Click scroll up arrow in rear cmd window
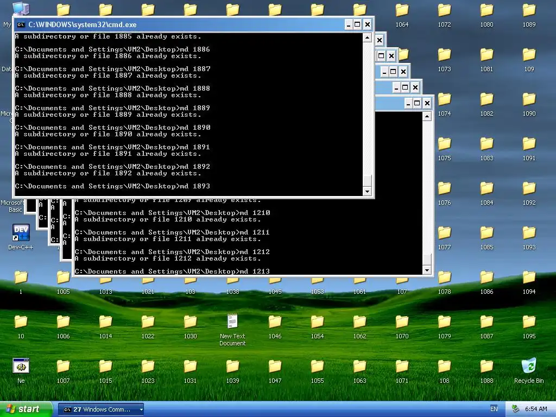 (427, 116)
